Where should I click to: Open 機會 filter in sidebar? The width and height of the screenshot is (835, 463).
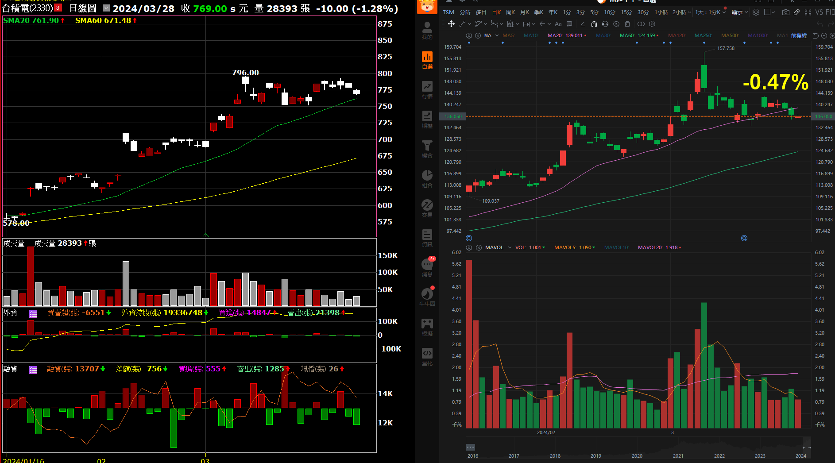click(427, 150)
